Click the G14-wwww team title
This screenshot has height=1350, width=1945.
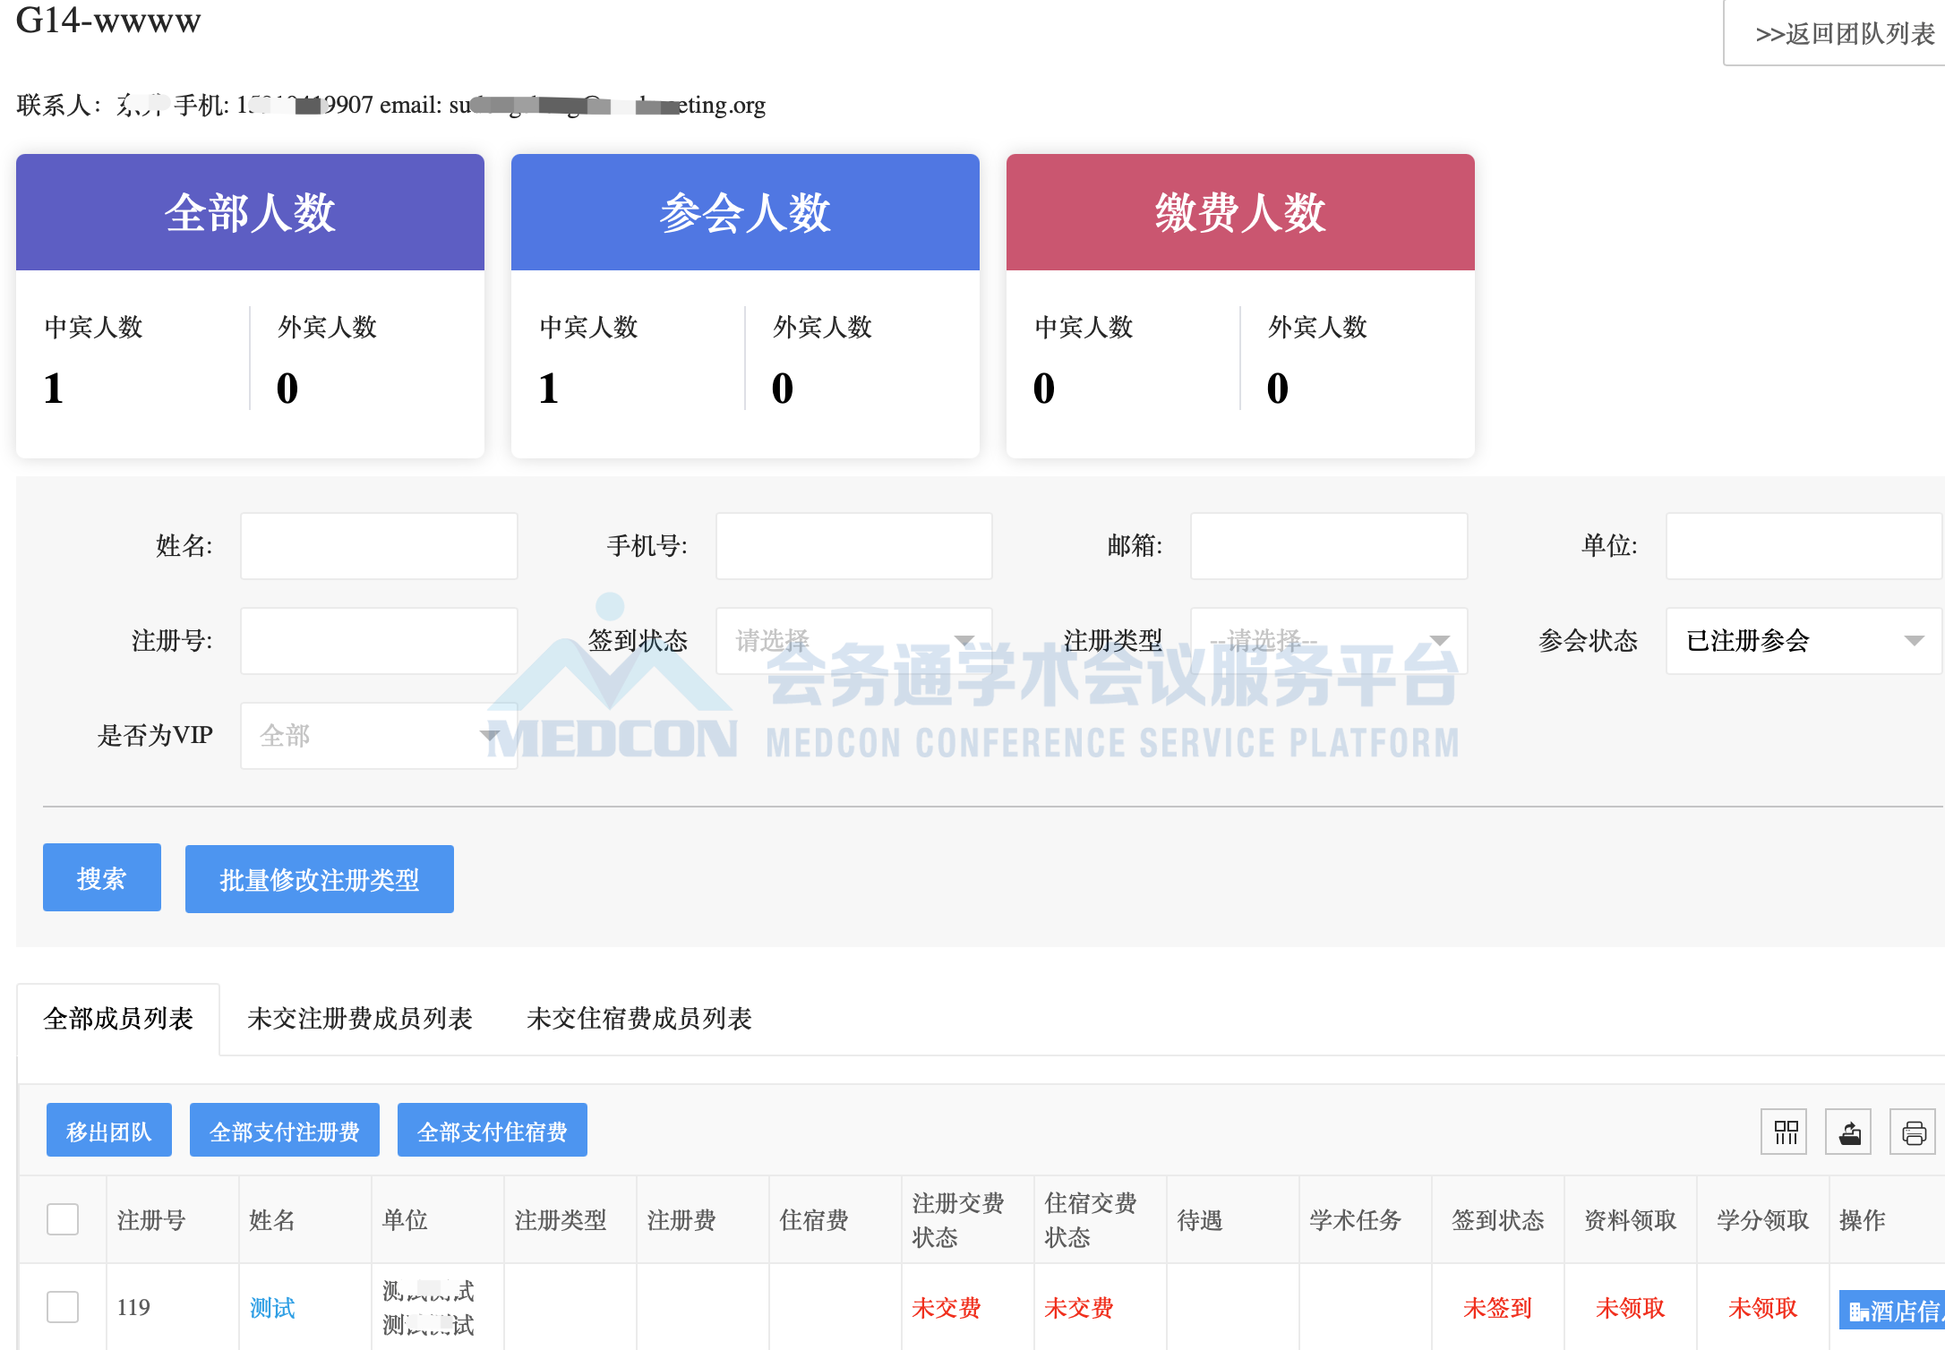tap(108, 20)
